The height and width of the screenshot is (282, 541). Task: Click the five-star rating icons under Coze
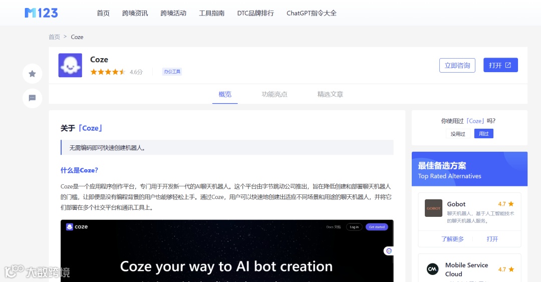(108, 72)
